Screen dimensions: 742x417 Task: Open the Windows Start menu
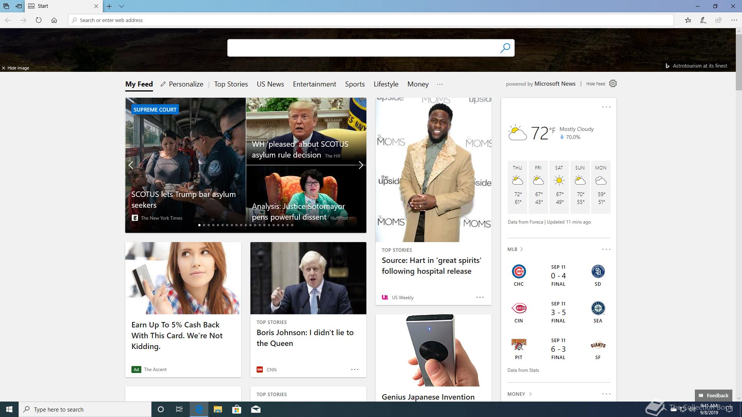click(9, 409)
